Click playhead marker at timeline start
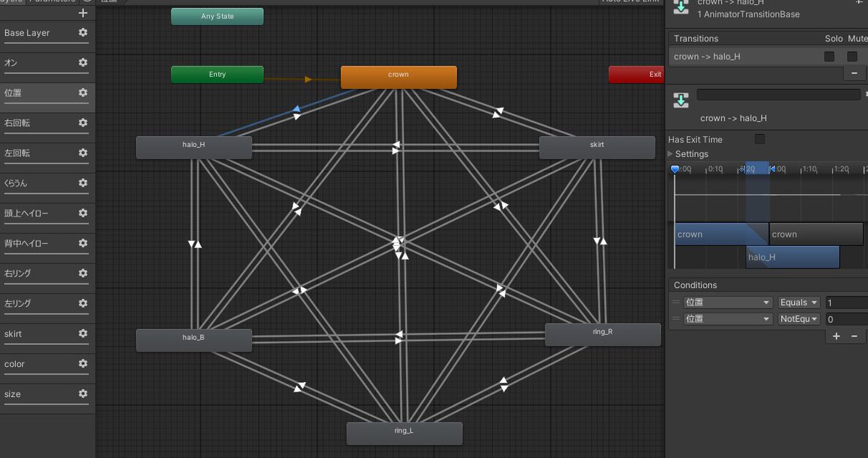The height and width of the screenshot is (458, 868). 675,169
